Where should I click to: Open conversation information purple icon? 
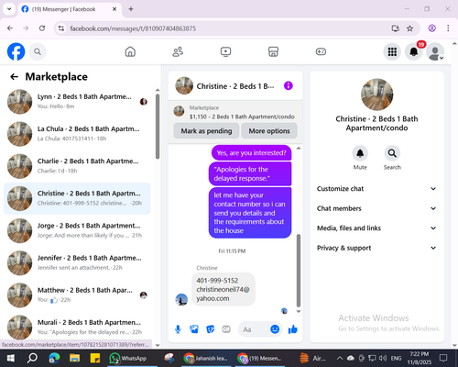(x=289, y=86)
